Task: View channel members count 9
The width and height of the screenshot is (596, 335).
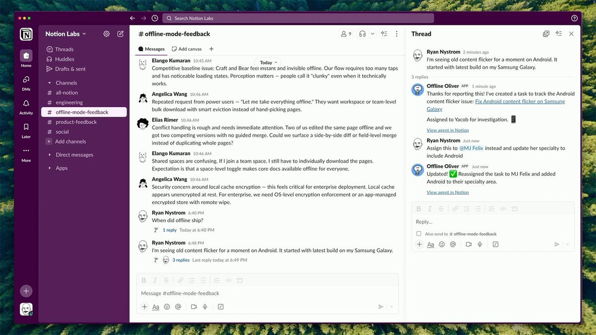Action: [x=346, y=34]
